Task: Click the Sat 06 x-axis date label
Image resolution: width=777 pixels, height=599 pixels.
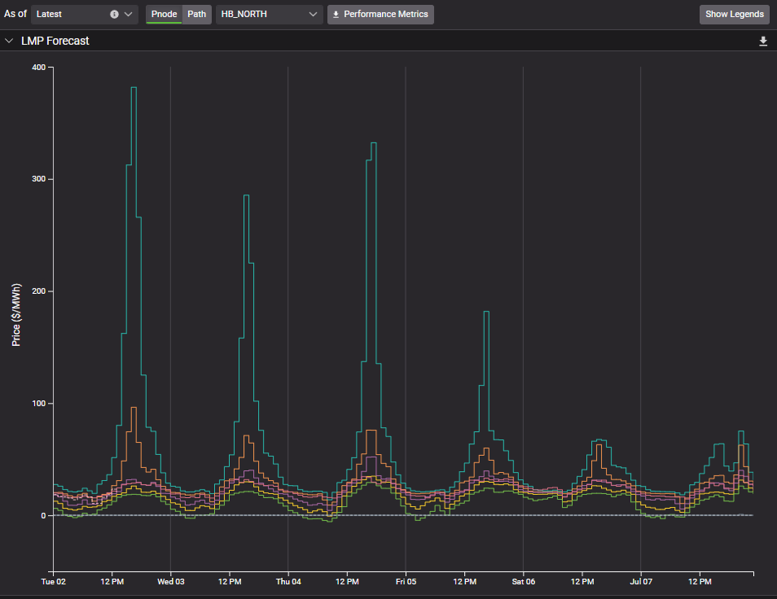Action: [x=523, y=582]
